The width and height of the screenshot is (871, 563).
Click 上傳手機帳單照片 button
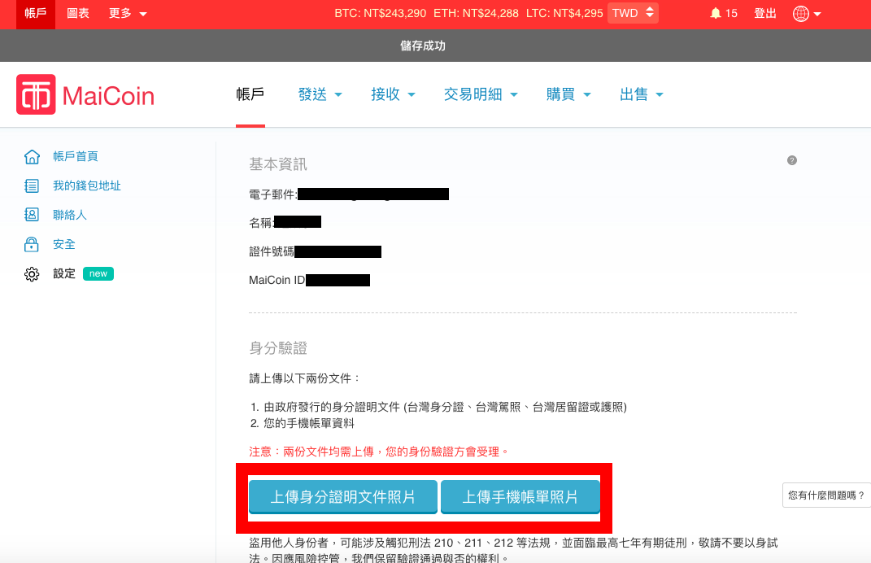(x=520, y=497)
